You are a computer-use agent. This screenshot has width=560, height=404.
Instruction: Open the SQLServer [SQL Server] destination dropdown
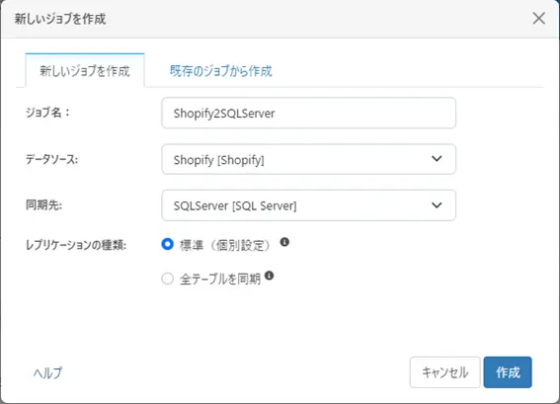point(308,205)
